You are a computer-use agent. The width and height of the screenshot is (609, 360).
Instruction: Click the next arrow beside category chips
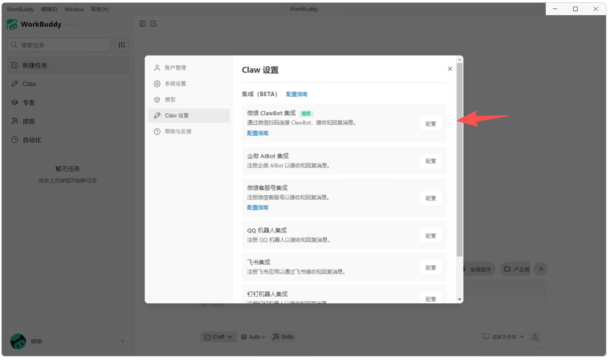[540, 269]
